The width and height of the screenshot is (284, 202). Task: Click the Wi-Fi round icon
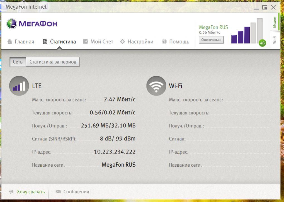156,86
